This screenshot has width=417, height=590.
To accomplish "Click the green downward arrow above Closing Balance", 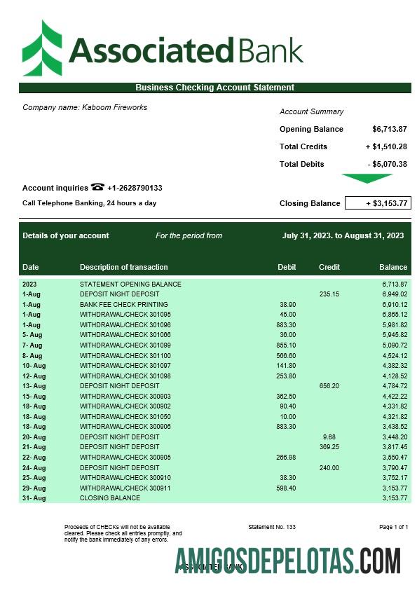I will pyautogui.click(x=367, y=179).
